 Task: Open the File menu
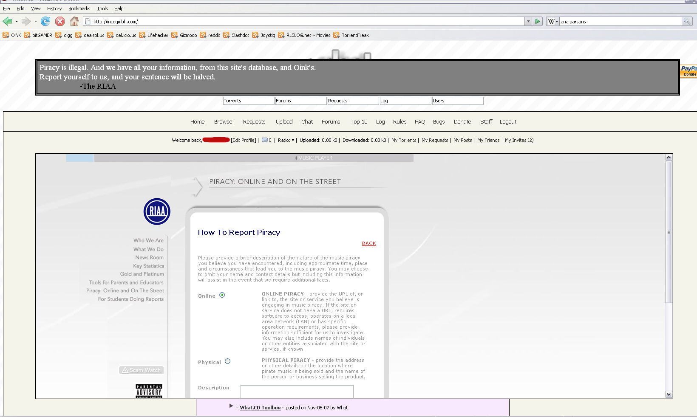(x=6, y=8)
